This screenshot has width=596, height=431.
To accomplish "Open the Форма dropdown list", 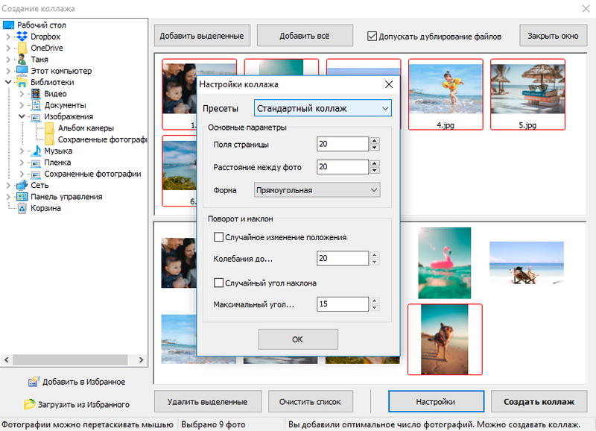I will point(317,190).
